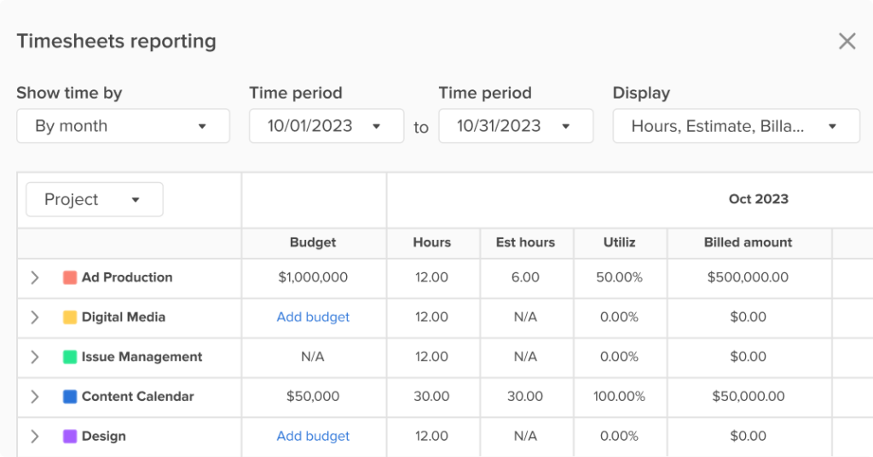
Task: Open the Project grouping dropdown
Action: click(x=95, y=200)
